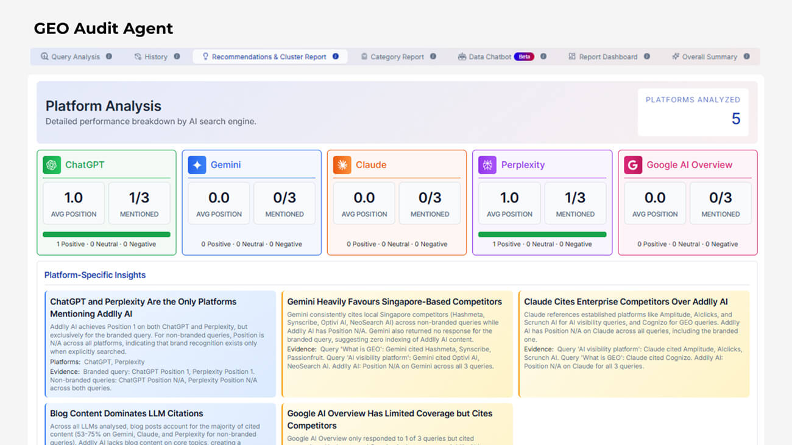Image resolution: width=792 pixels, height=445 pixels.
Task: Select Recommendations & Cluster Report tab
Action: tap(270, 57)
